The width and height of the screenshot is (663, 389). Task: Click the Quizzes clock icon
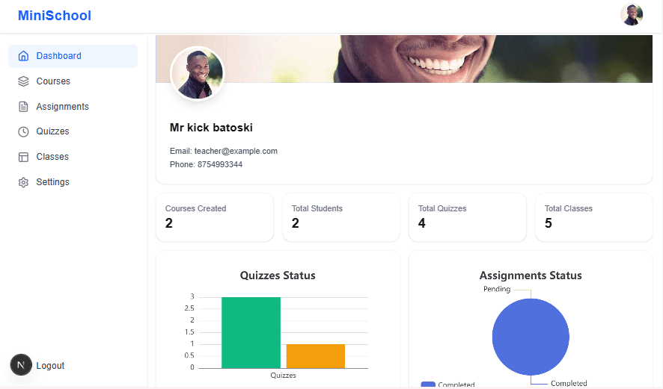click(23, 131)
